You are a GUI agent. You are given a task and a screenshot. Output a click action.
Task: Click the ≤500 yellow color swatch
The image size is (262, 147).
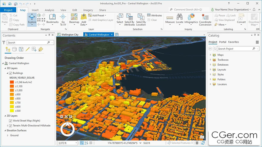[x=12, y=111]
